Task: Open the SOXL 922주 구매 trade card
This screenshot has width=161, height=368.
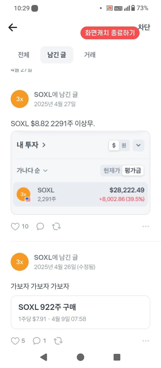Action: (x=80, y=312)
